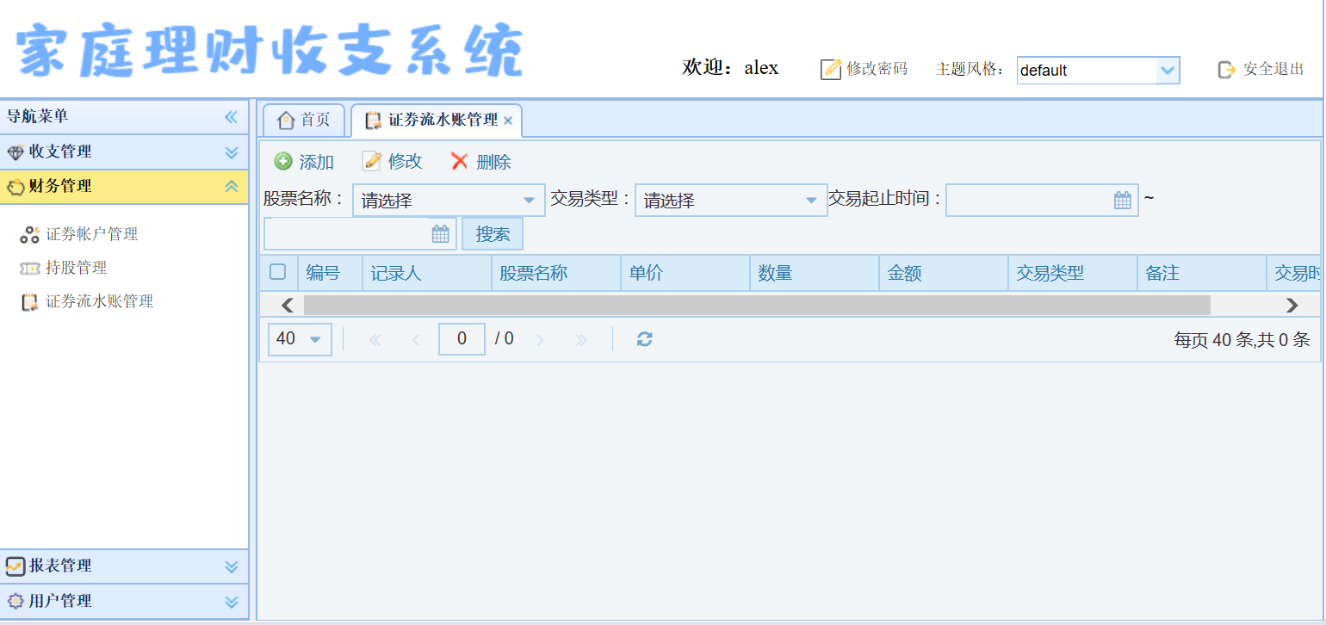Switch to the 首页 tab
Screen dimensions: 1326x625
coord(304,121)
